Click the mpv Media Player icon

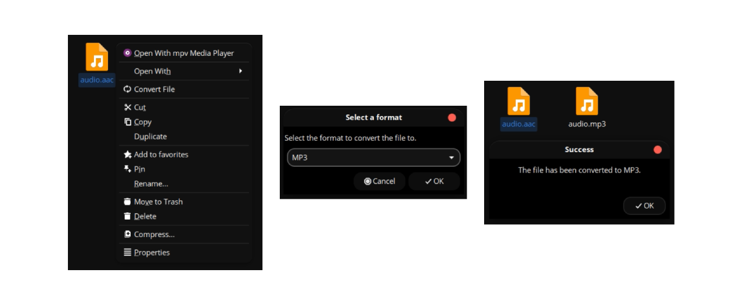pyautogui.click(x=128, y=53)
